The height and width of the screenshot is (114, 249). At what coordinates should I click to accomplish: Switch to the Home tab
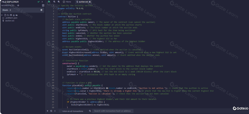[67, 2]
